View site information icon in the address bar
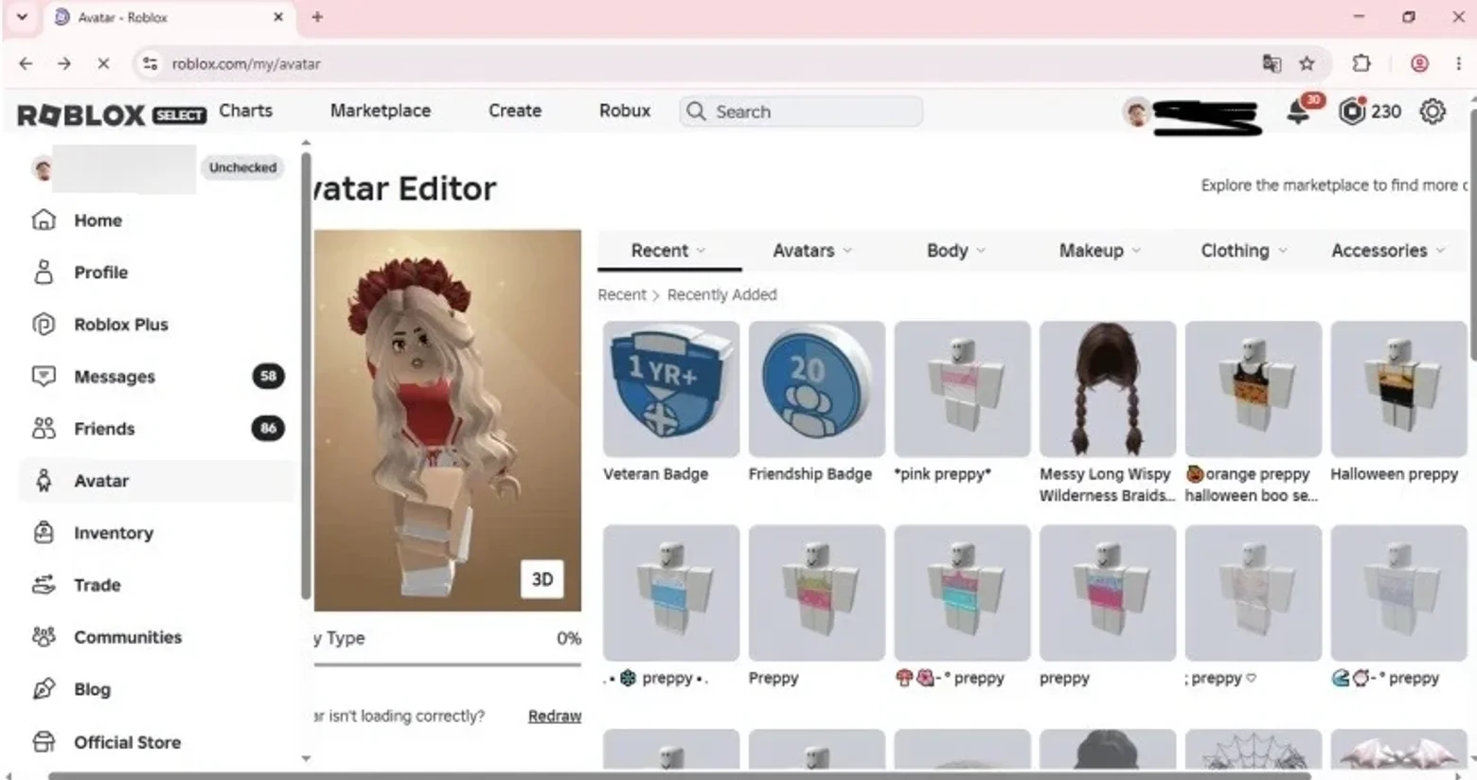Screen dimensions: 1477x780 click(149, 63)
